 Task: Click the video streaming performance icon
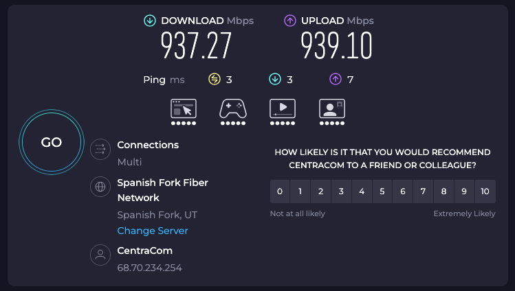point(283,108)
